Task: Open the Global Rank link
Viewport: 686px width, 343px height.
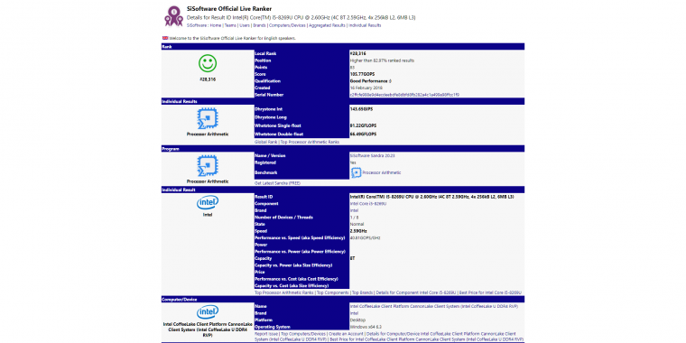Action: [266, 142]
